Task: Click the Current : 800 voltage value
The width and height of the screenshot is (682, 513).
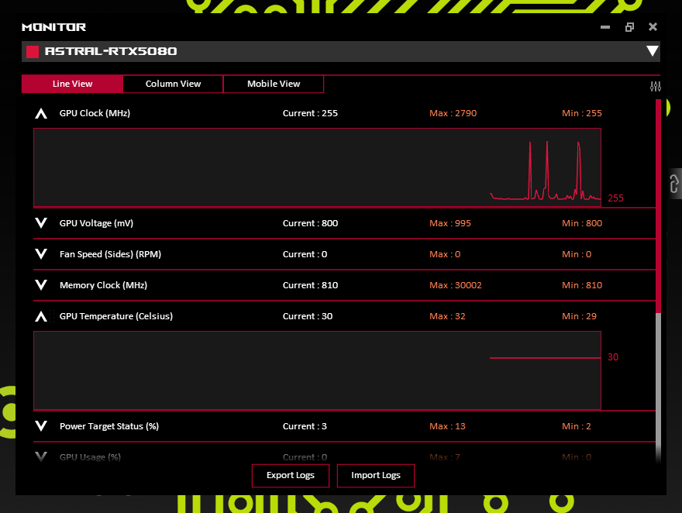Action: (x=310, y=223)
